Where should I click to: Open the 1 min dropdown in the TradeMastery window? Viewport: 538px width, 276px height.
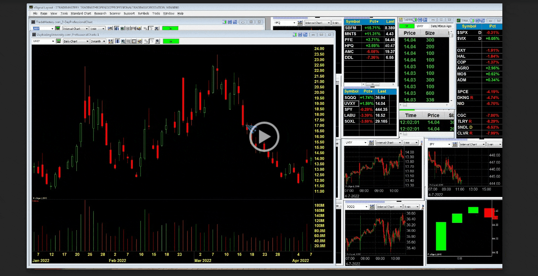coord(103,28)
